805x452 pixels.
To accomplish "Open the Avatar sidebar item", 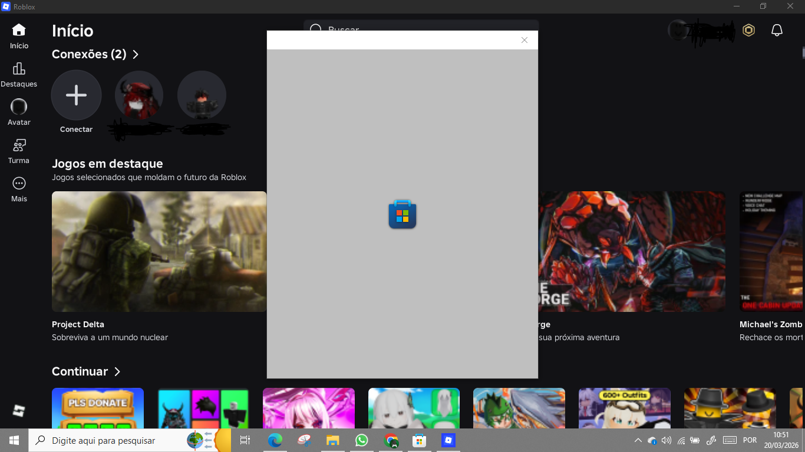I will click(x=19, y=112).
